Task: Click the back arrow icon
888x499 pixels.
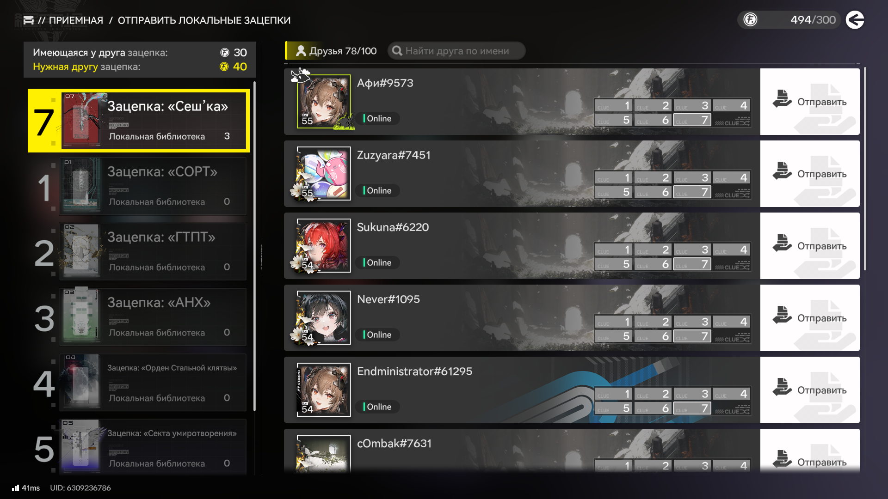Action: coord(855,20)
